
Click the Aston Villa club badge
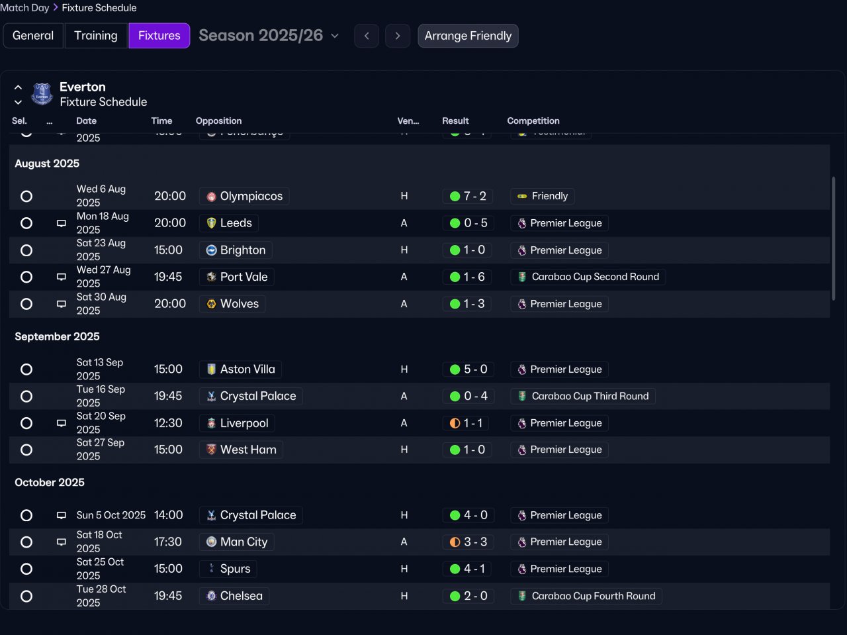211,369
